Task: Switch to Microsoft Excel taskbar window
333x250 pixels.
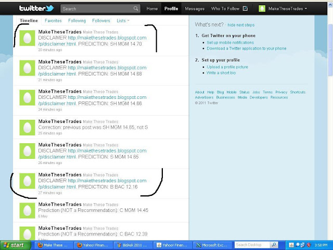Action: 212,245
